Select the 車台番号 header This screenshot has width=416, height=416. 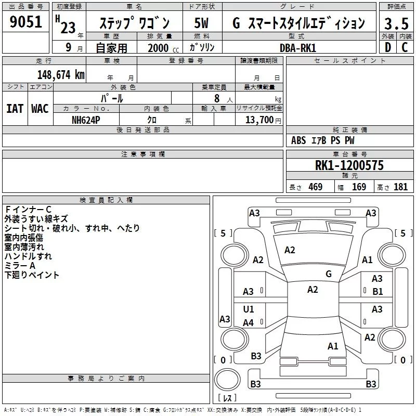point(349,154)
